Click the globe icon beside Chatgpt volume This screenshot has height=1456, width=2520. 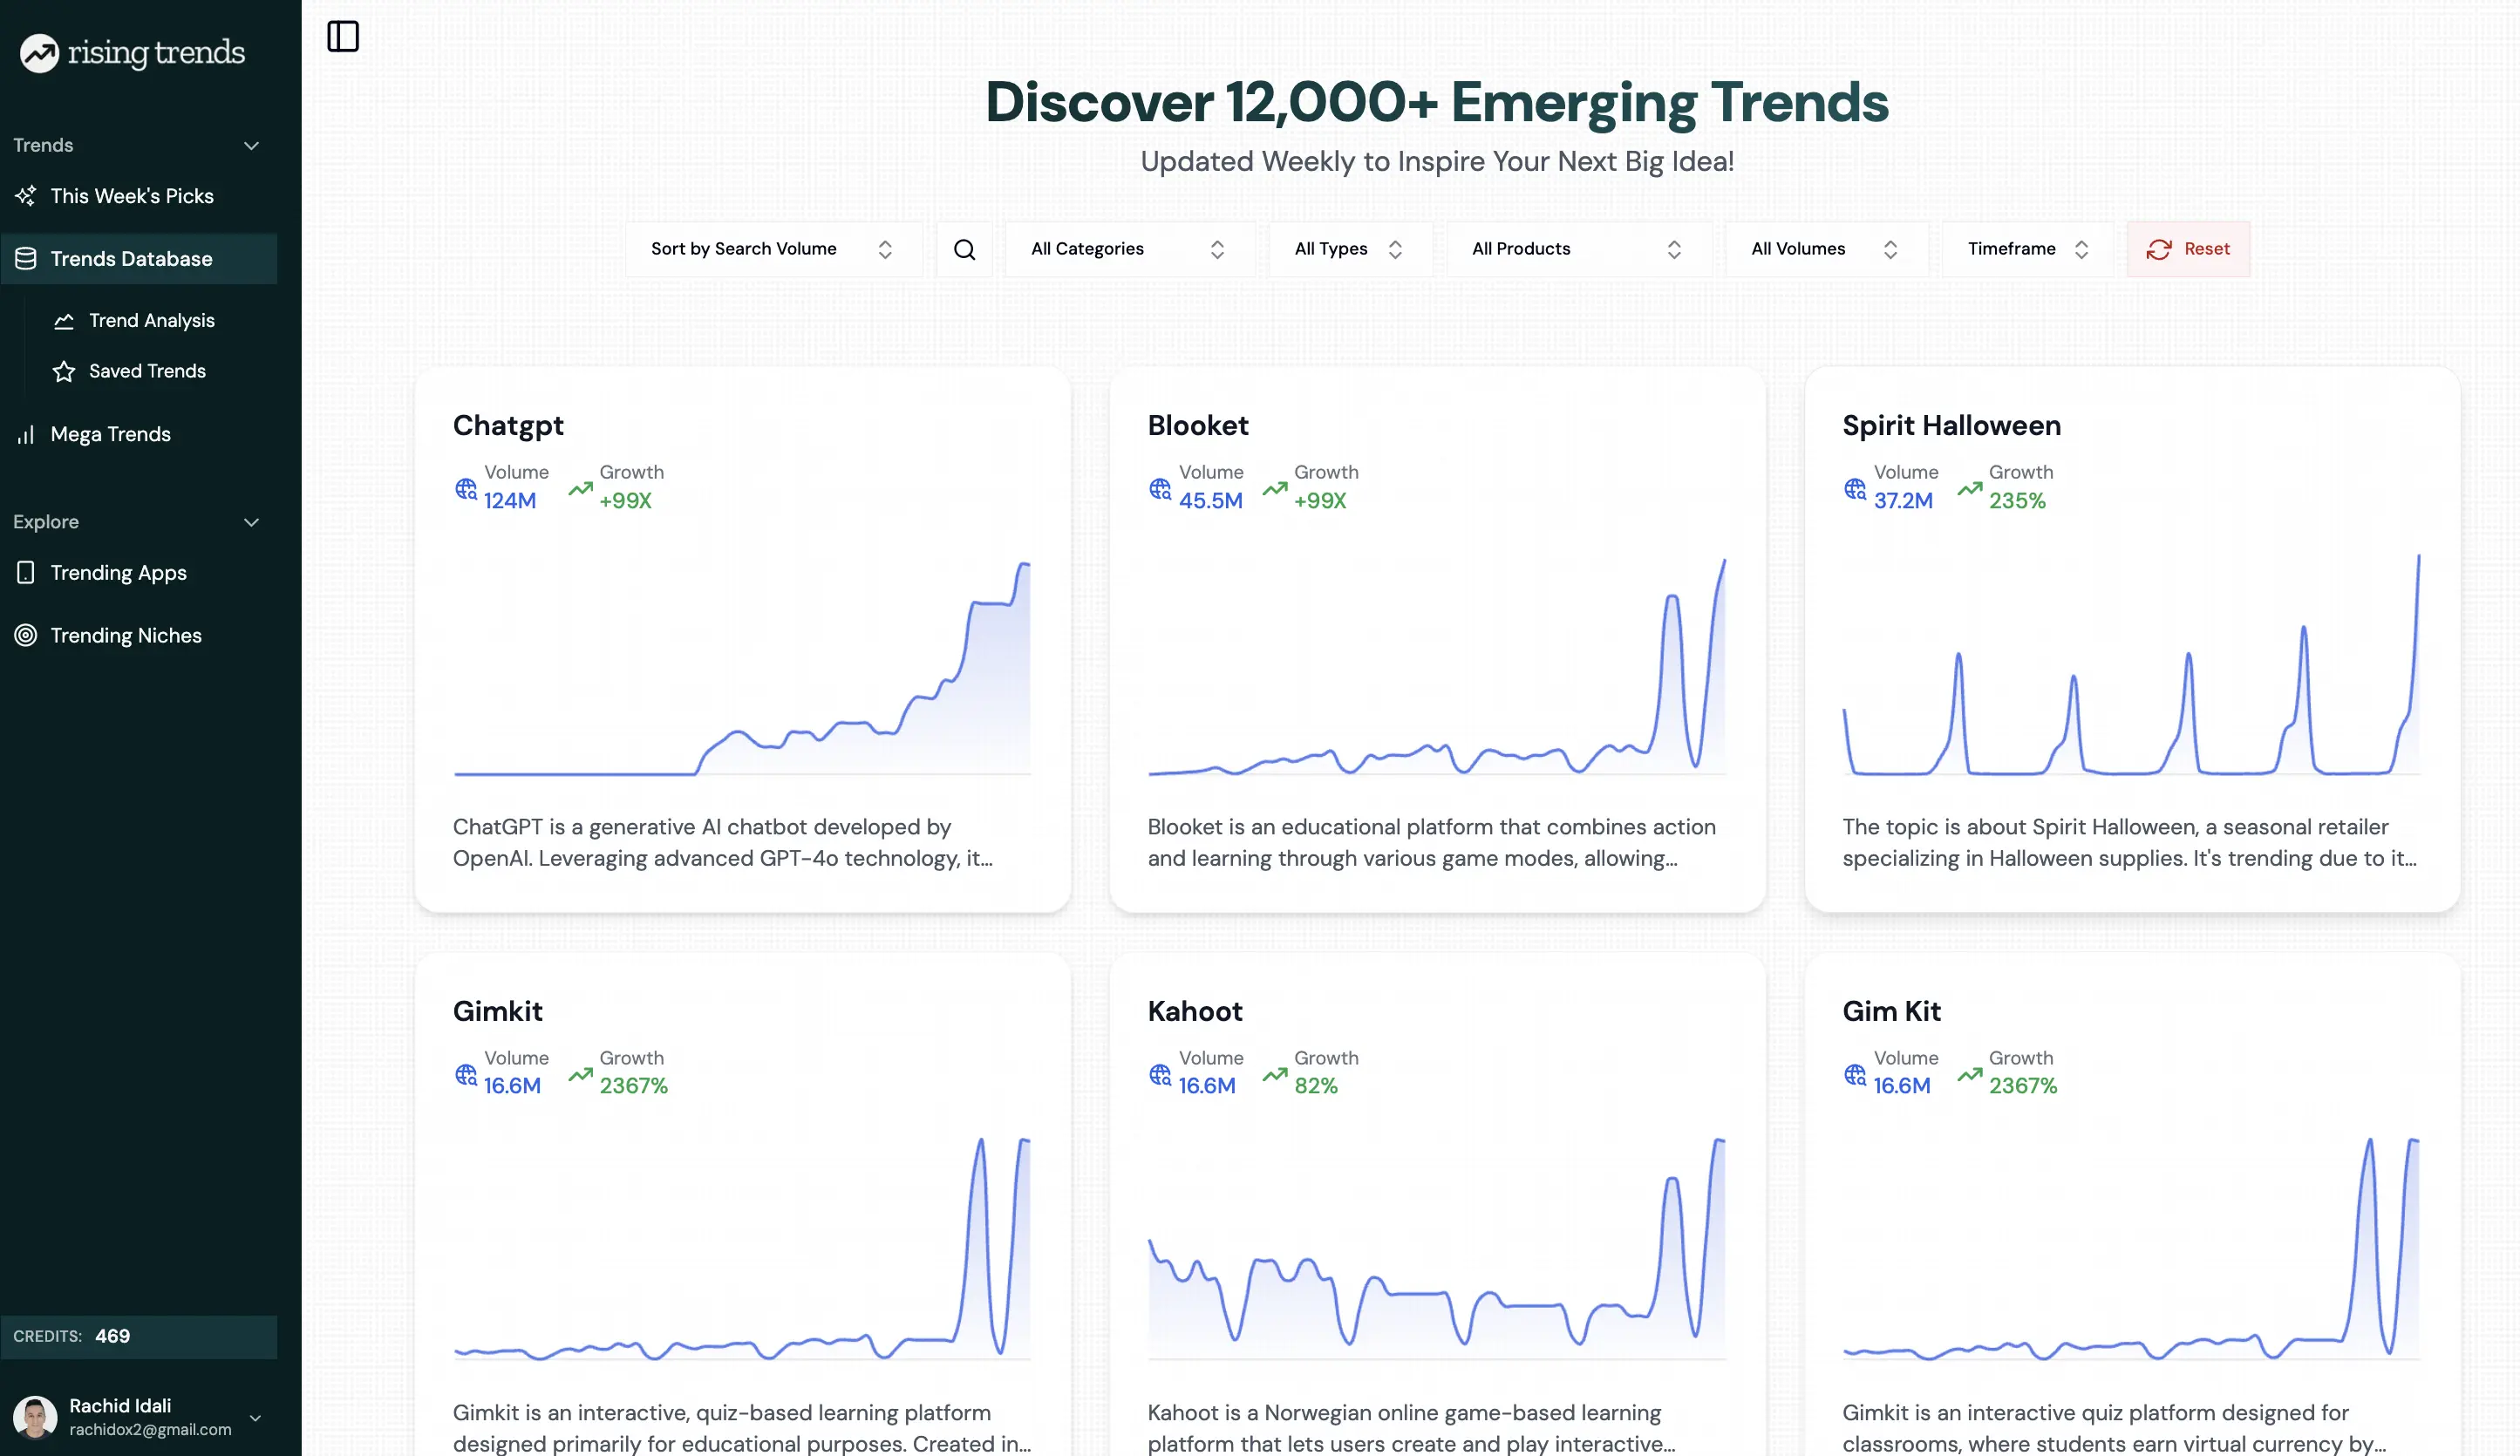point(464,489)
